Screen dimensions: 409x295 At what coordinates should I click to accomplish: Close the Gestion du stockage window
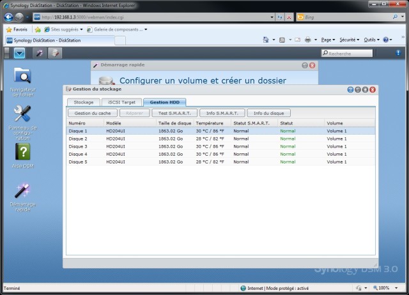[373, 89]
